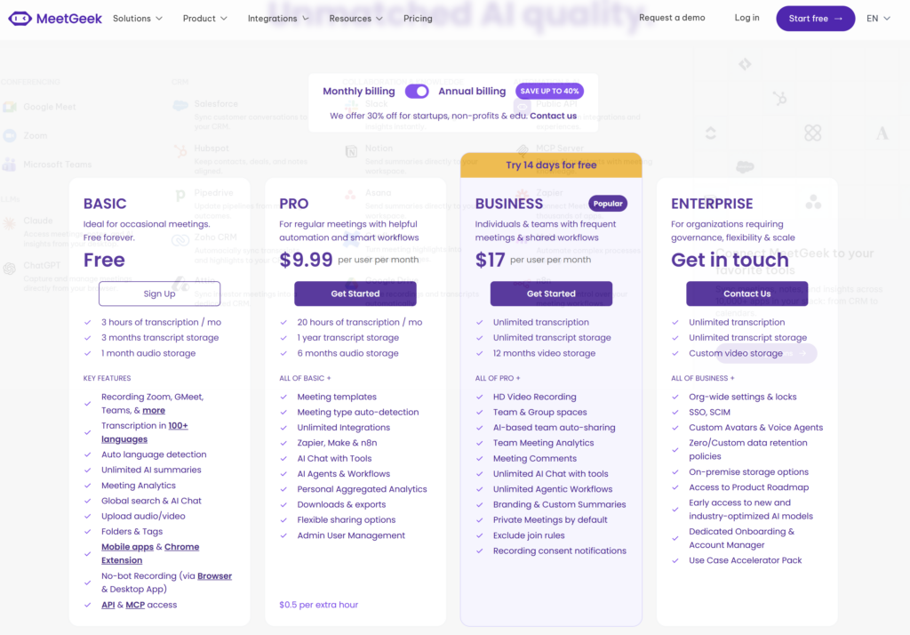Click checkmark beside 3 hours of transcription
Screen dimensions: 910x635
click(x=88, y=322)
